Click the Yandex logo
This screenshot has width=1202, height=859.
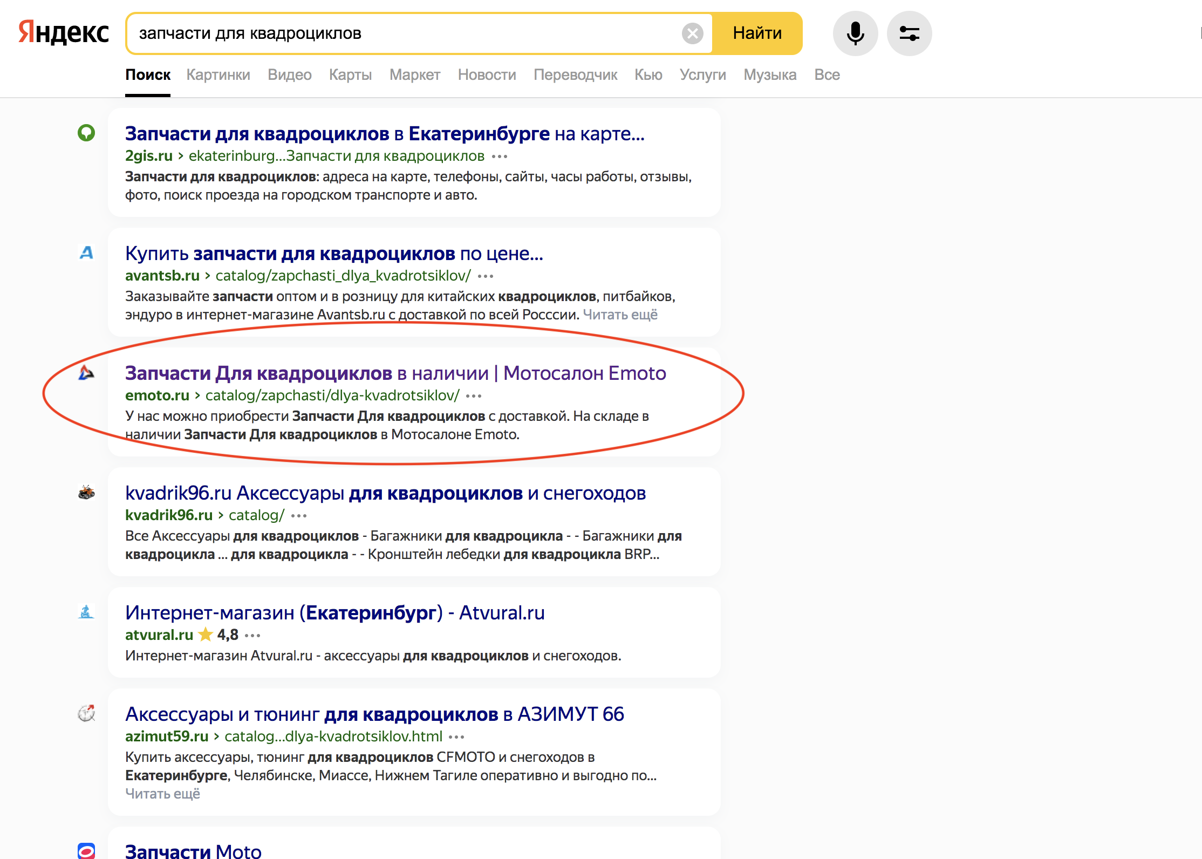tap(64, 32)
